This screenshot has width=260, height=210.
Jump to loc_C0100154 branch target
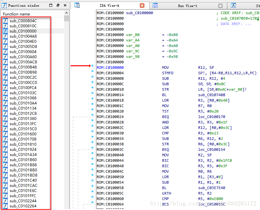pyautogui.click(x=212, y=149)
